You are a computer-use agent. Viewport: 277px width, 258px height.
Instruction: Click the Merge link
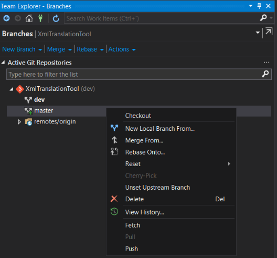(x=56, y=49)
